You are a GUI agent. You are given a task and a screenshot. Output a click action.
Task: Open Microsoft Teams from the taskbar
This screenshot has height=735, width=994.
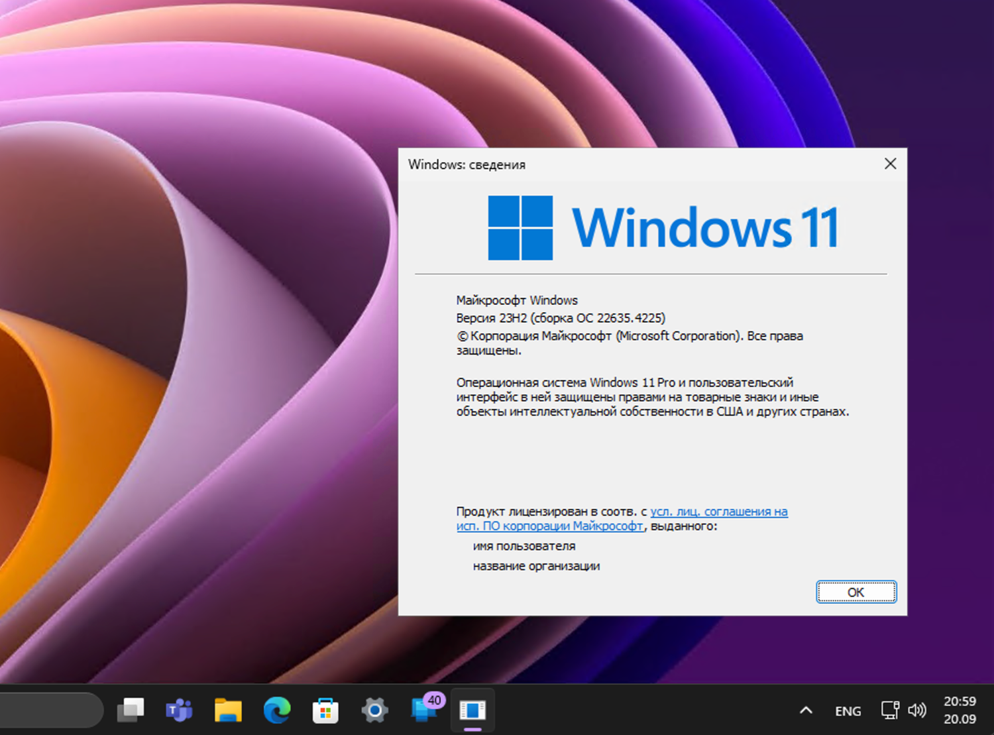pos(178,710)
